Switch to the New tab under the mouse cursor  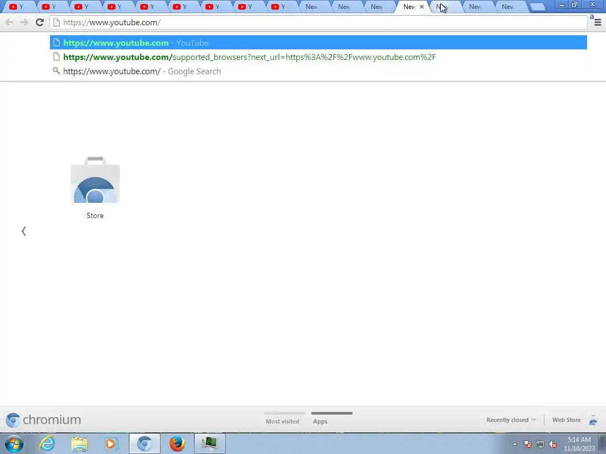click(x=447, y=6)
